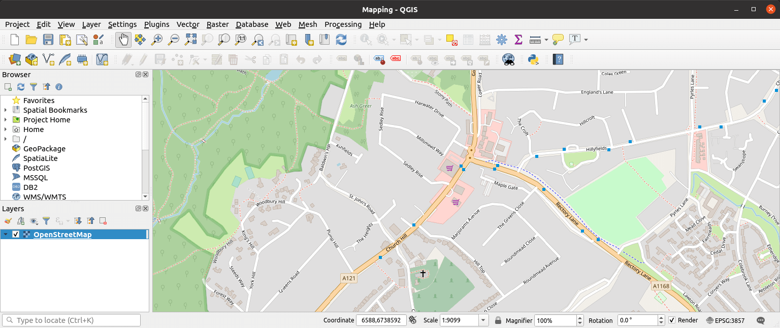The height and width of the screenshot is (328, 780).
Task: Click the New GeoPackage Layer icon
Action: (x=31, y=59)
